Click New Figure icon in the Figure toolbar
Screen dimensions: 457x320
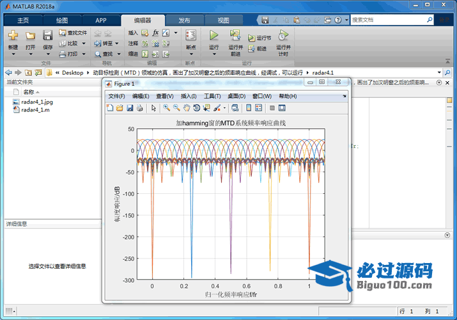point(110,108)
